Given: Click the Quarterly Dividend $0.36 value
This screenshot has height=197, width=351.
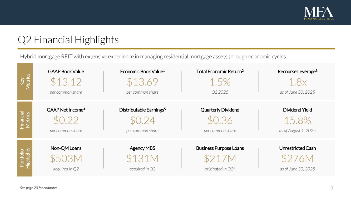Looking at the screenshot, I should click(x=220, y=120).
